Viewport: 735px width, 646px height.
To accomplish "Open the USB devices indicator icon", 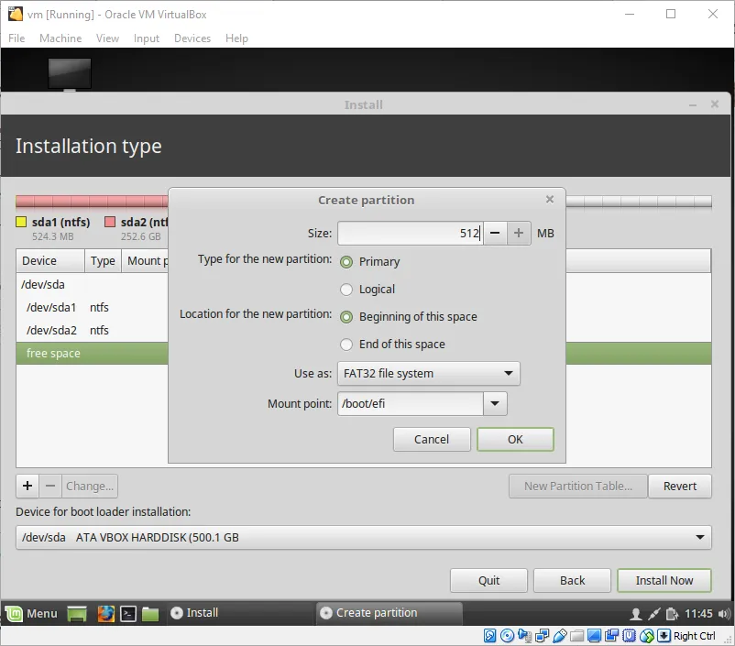I will click(560, 636).
